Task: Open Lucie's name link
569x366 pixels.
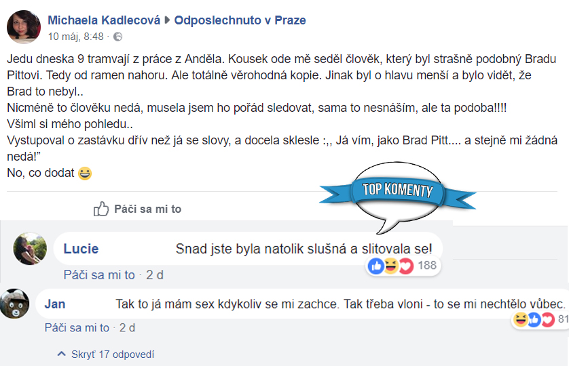Action: [81, 249]
